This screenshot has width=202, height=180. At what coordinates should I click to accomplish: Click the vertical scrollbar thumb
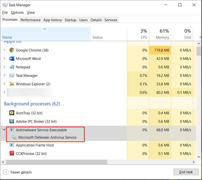(199, 51)
